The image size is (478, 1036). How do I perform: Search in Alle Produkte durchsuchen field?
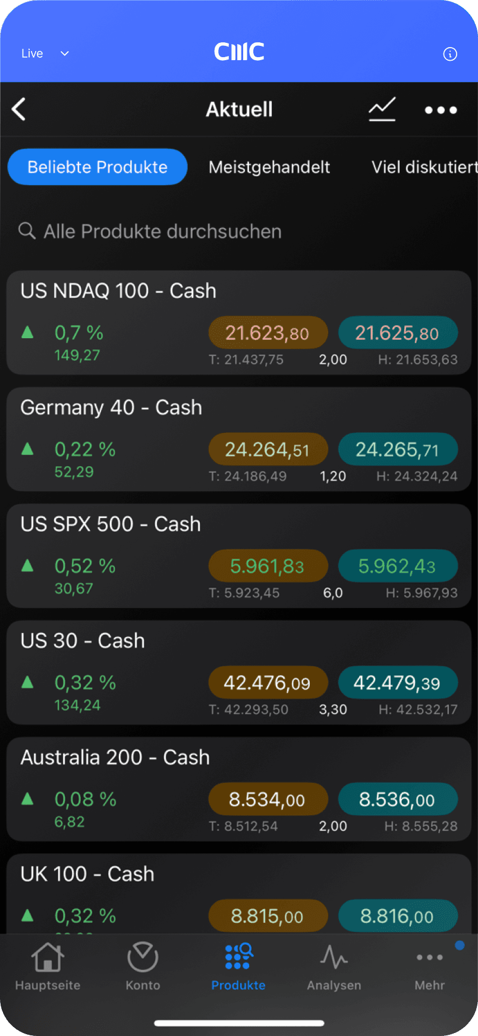pyautogui.click(x=162, y=232)
